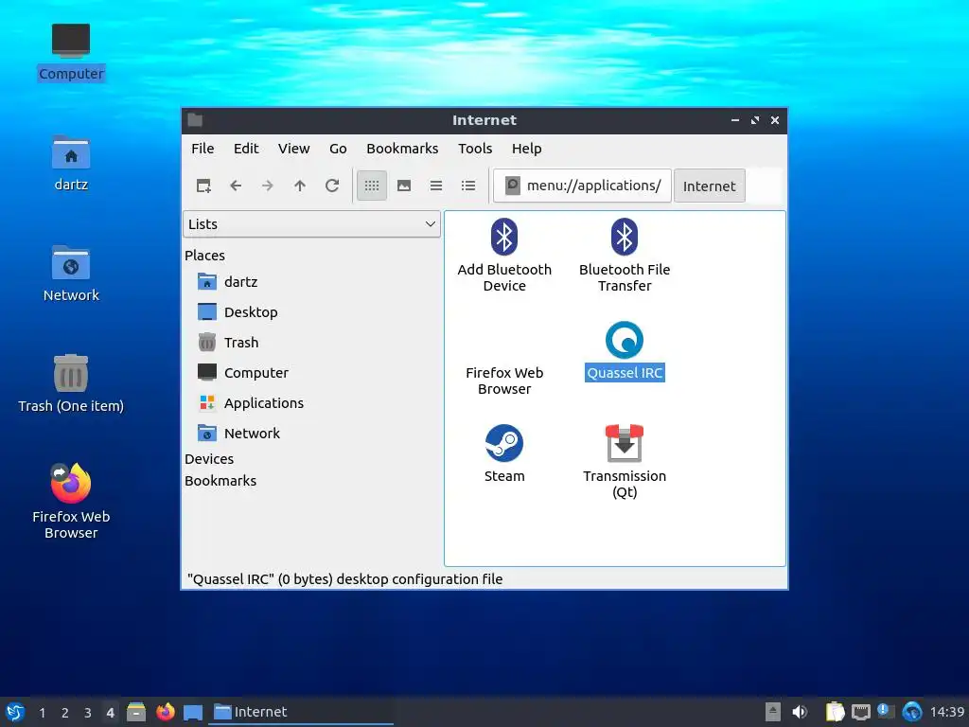Viewport: 969px width, 727px height.
Task: Click the Internet window taskbar button
Action: 302,712
